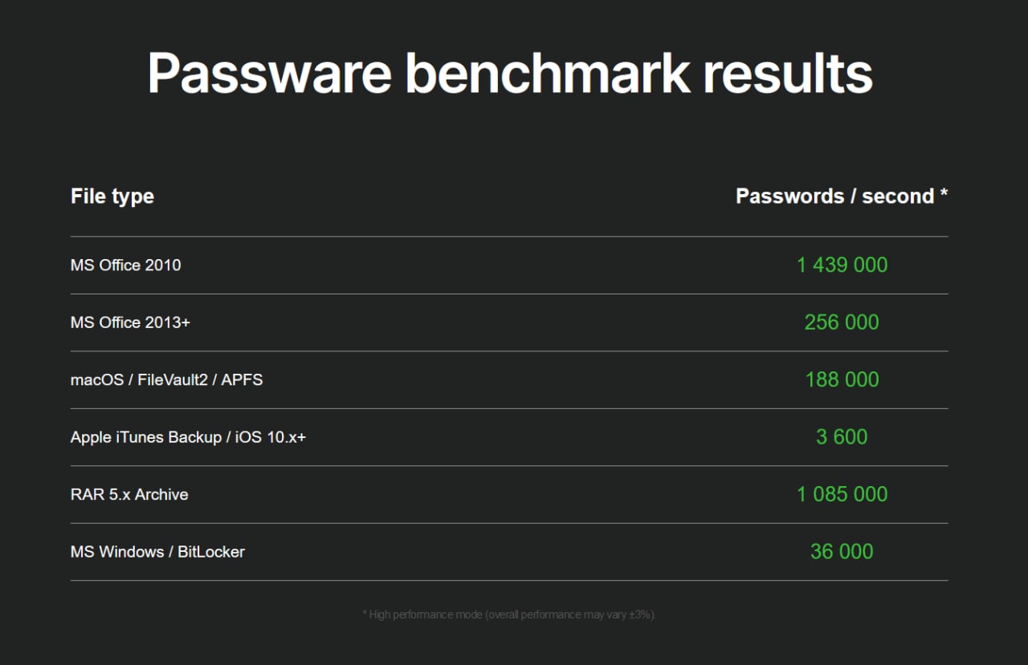This screenshot has width=1028, height=665.
Task: Select the MS Office 2013+ row label
Action: tap(130, 322)
